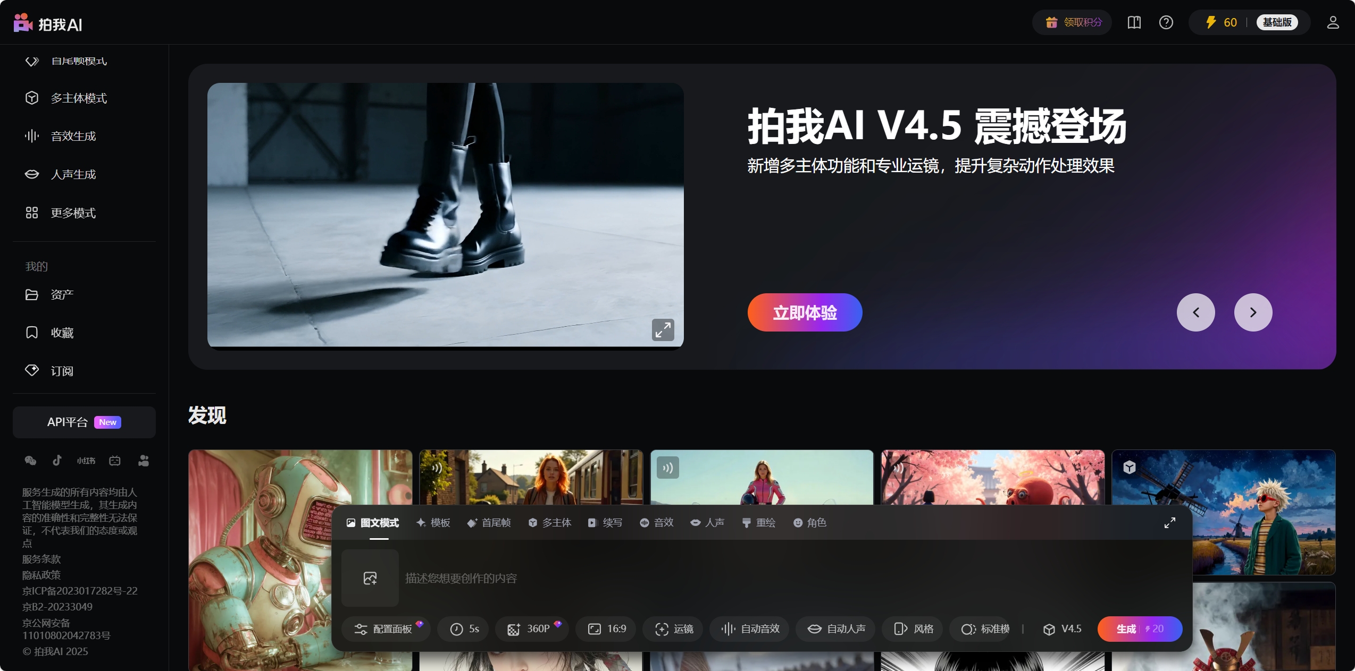1355x671 pixels.
Task: Click the 立即体验 button
Action: [805, 312]
